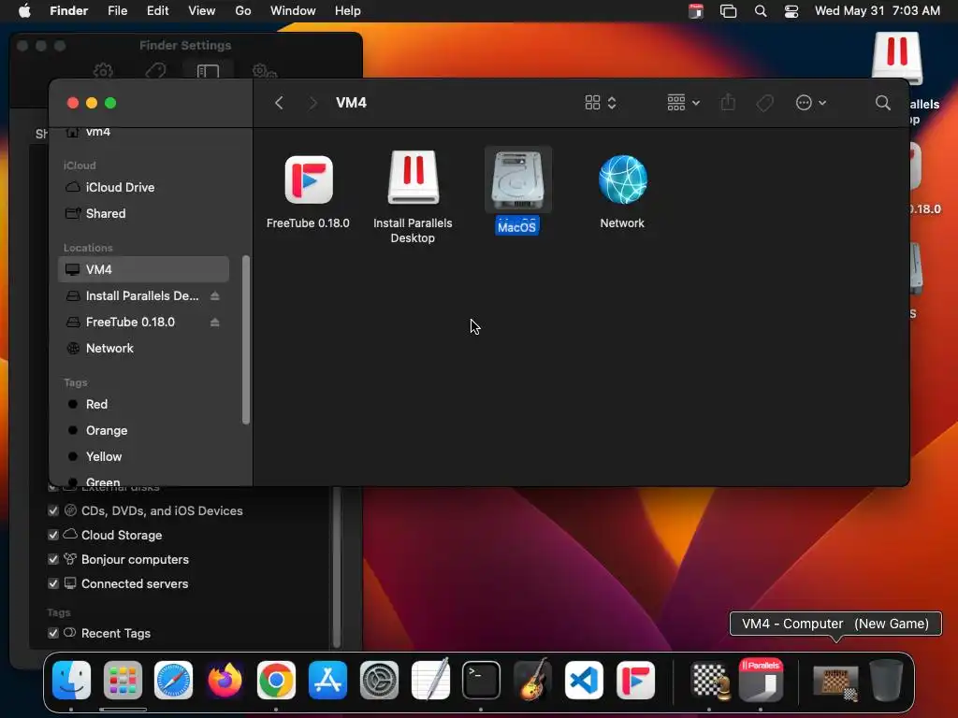
Task: Click the Edit Tags toolbar icon
Action: 765,103
